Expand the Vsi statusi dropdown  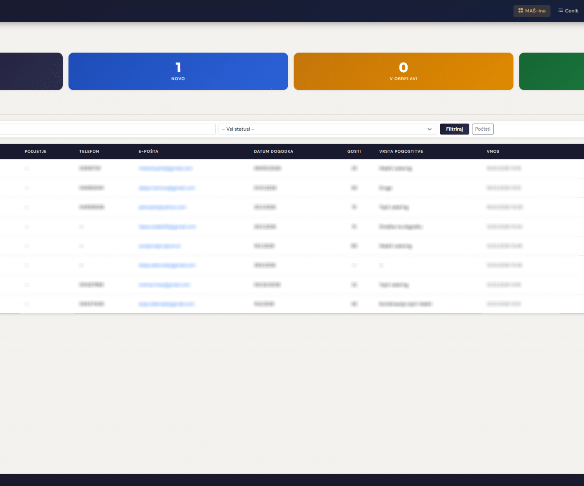click(x=327, y=129)
